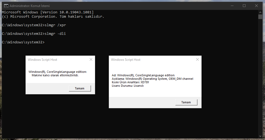Click Windows Script Host title of the activation status dialog

coord(42,60)
